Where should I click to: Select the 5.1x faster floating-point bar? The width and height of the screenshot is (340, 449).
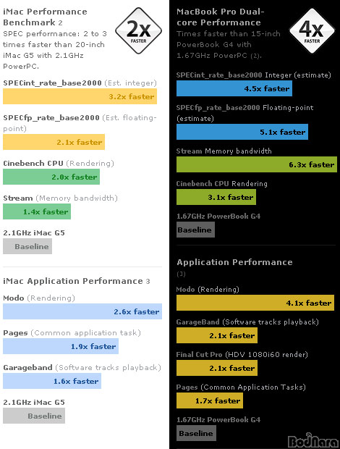pos(242,132)
